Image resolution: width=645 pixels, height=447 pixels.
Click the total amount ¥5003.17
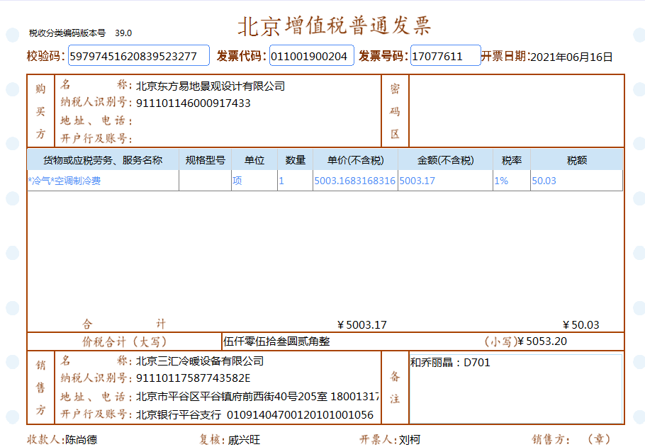[362, 325]
